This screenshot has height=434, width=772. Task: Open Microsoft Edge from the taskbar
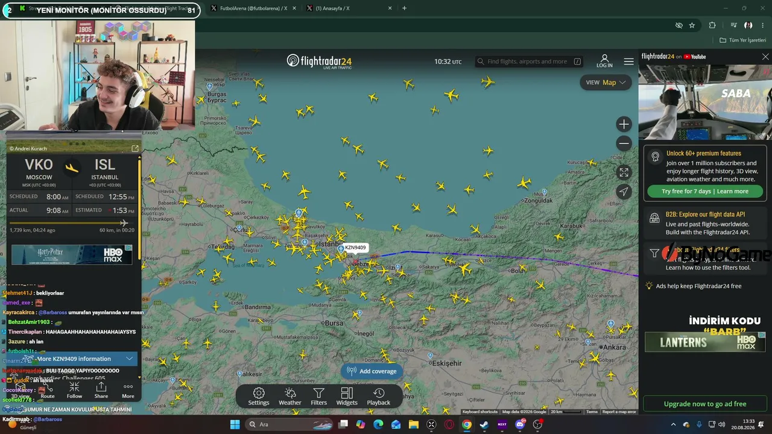point(378,424)
